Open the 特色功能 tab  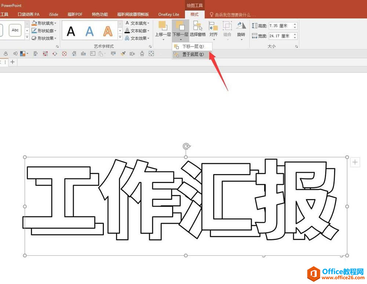click(x=100, y=14)
